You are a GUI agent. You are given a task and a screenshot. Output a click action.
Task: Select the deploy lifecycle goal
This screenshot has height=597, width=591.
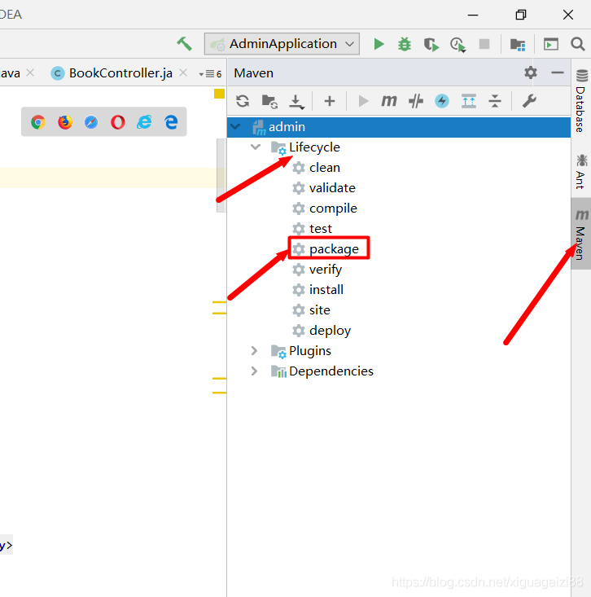click(x=322, y=331)
